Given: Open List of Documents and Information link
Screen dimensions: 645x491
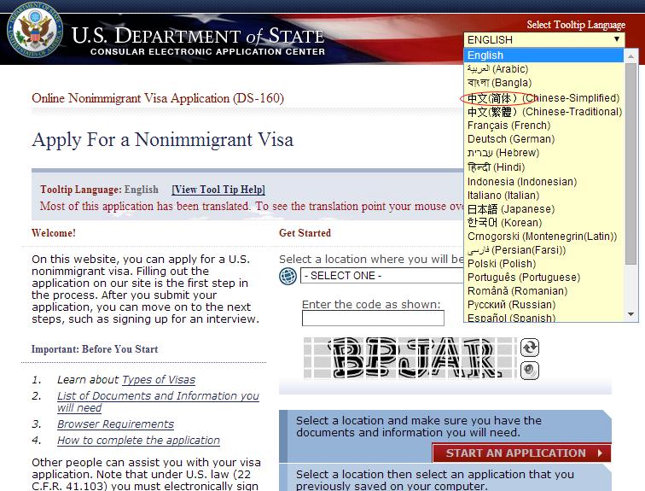Looking at the screenshot, I should tap(158, 401).
